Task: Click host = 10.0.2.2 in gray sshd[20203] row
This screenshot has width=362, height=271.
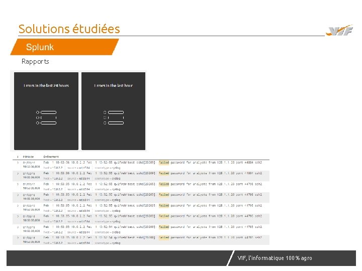Action: [53, 221]
